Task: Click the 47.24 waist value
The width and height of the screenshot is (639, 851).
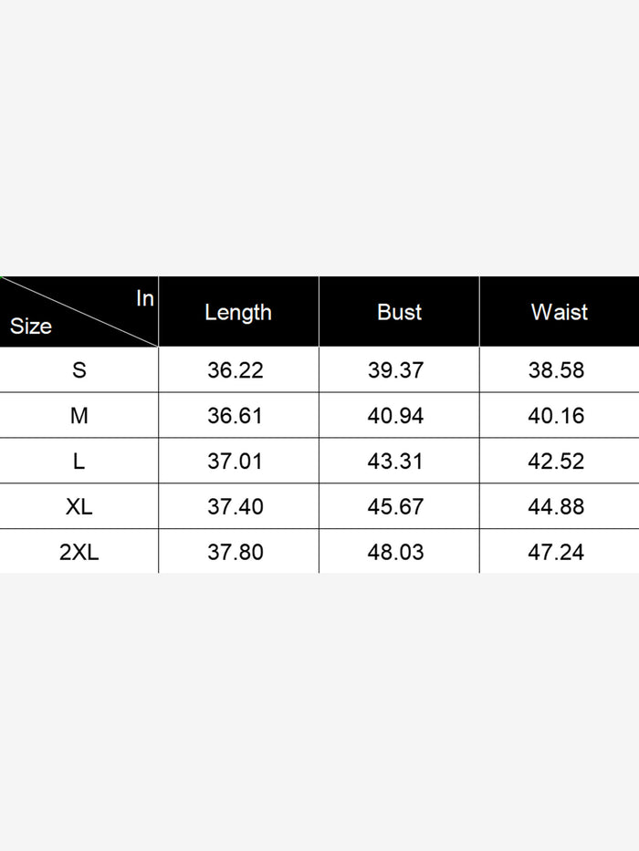Action: coord(556,552)
